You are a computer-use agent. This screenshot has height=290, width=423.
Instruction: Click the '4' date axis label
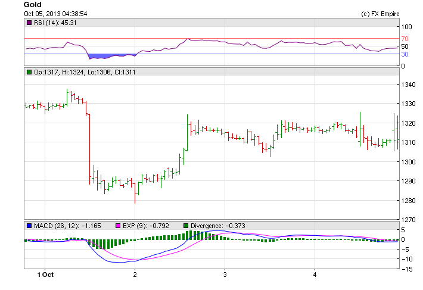point(315,275)
